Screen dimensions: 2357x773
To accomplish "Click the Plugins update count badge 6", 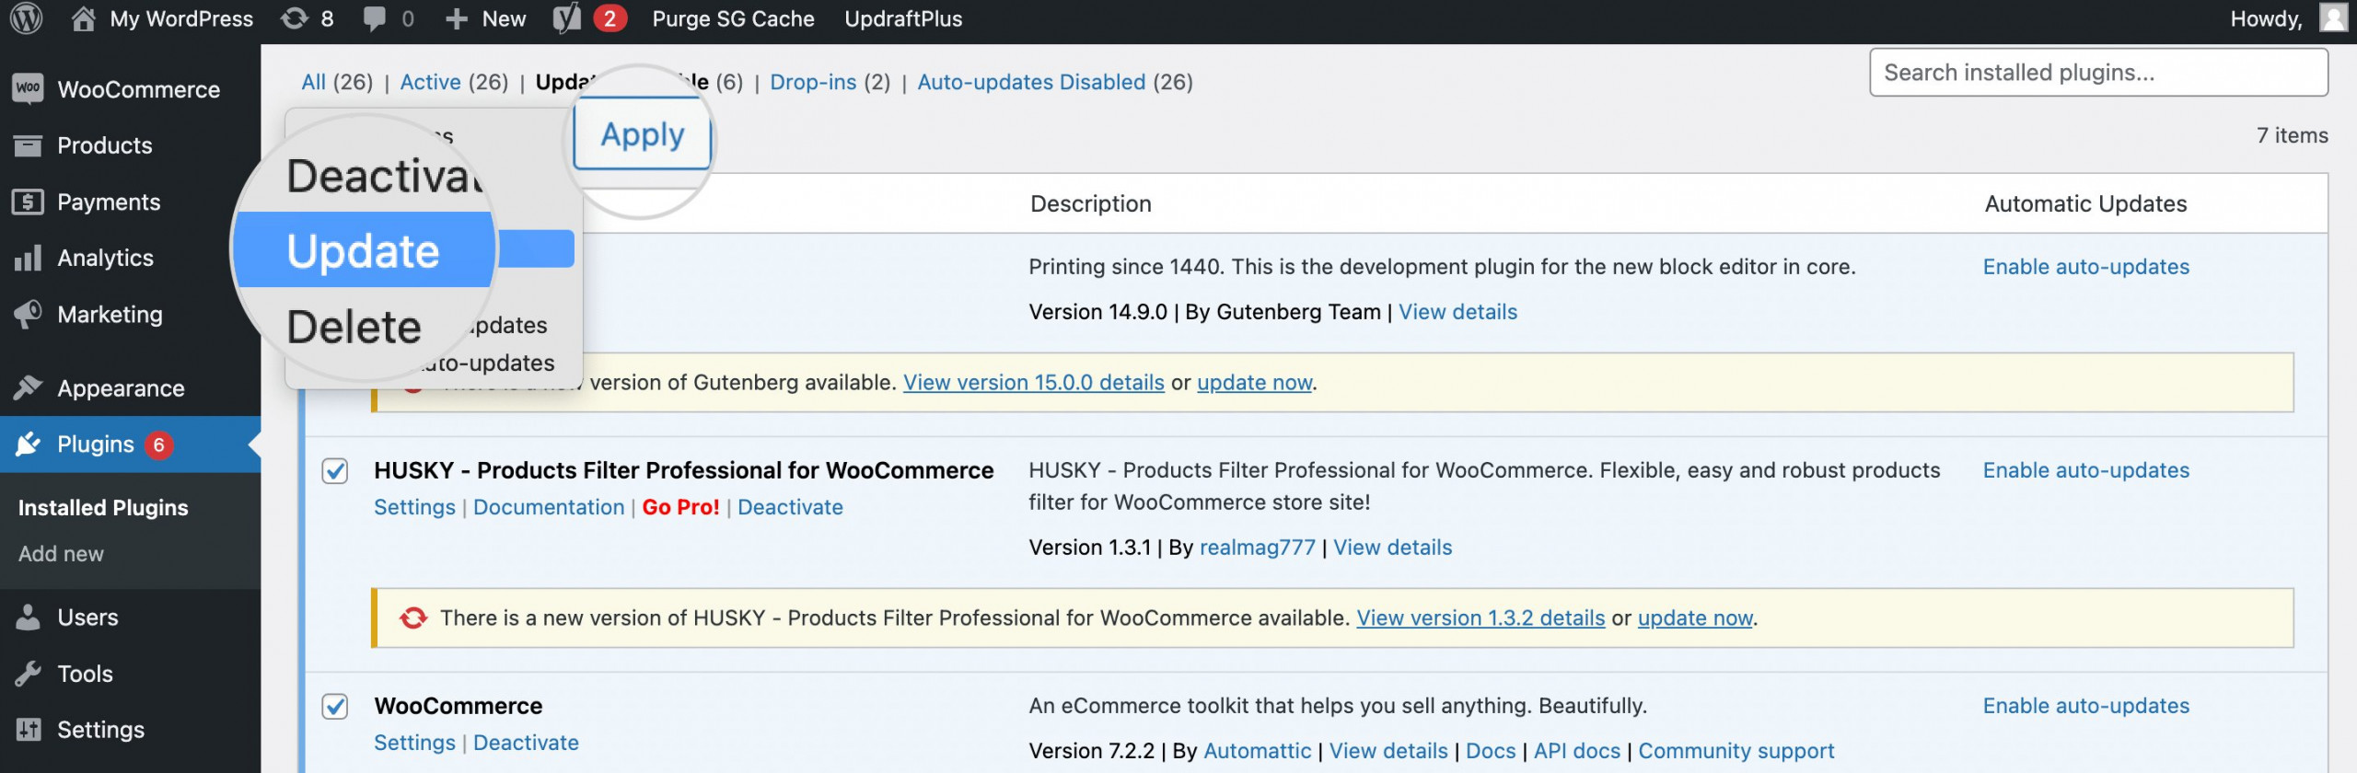I will [x=159, y=445].
